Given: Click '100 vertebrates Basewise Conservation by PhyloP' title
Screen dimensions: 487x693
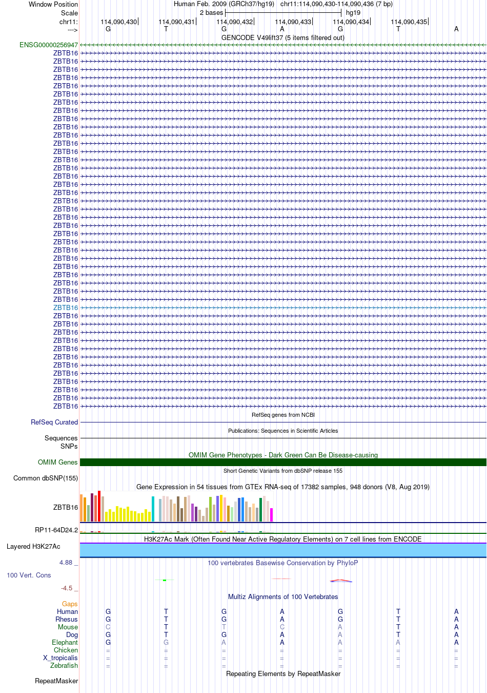Looking at the screenshot, I should 283,563.
